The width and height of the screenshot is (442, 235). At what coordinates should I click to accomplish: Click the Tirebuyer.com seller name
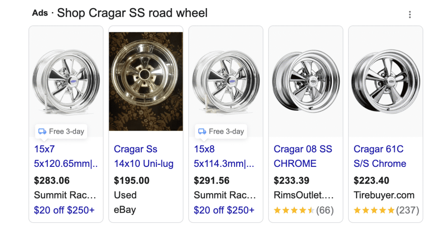[384, 195]
